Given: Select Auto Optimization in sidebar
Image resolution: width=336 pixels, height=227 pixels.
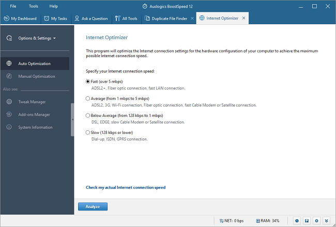Looking at the screenshot, I should tap(35, 64).
